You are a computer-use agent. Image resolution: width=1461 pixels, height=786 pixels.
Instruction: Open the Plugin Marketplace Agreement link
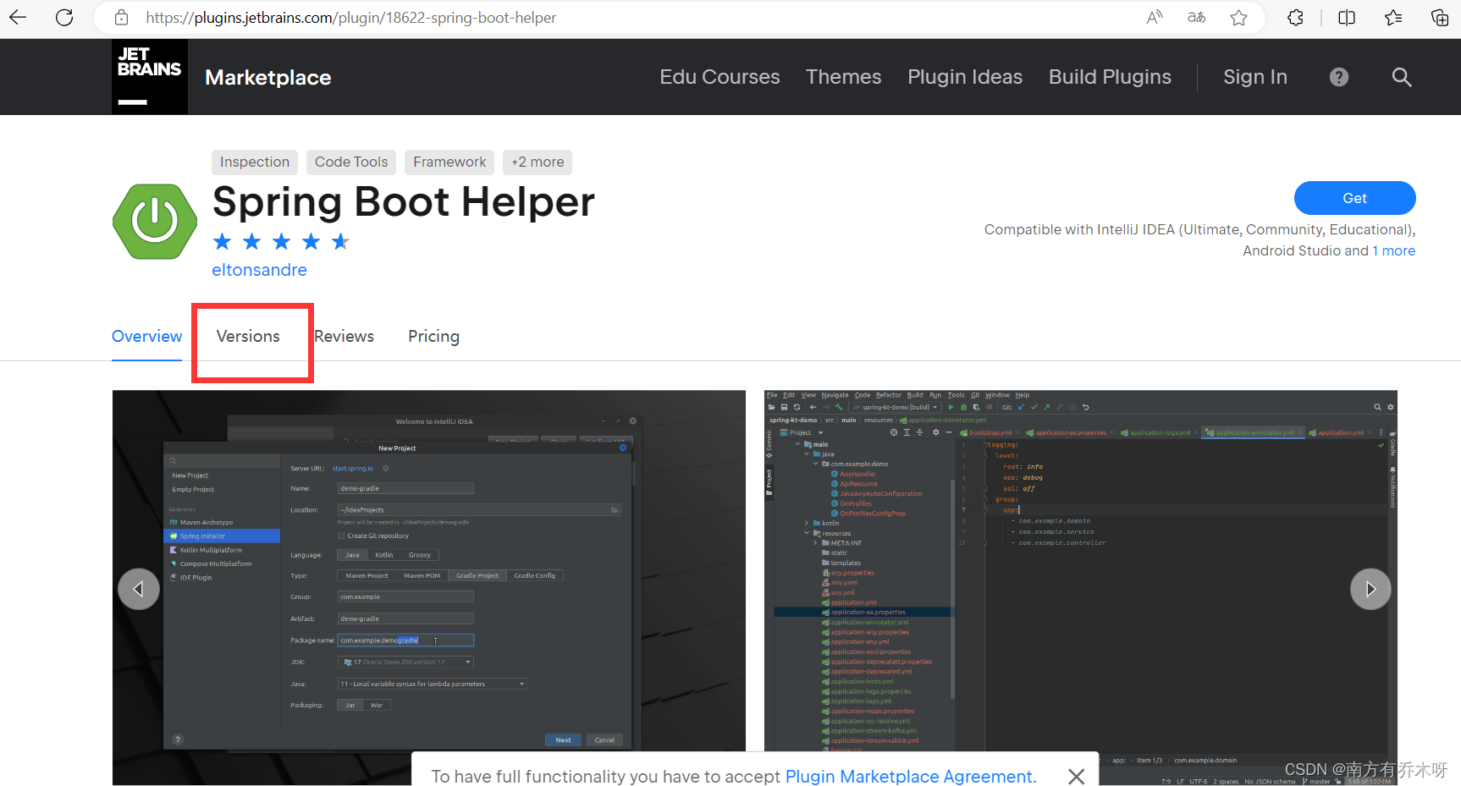click(909, 777)
